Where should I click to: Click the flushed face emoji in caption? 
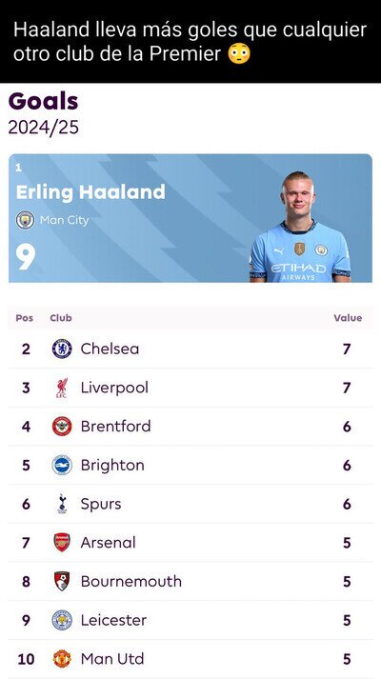click(239, 53)
